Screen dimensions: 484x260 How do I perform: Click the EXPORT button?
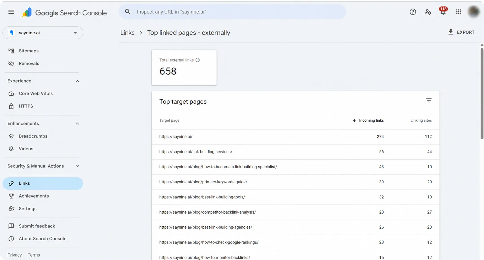[x=461, y=32]
